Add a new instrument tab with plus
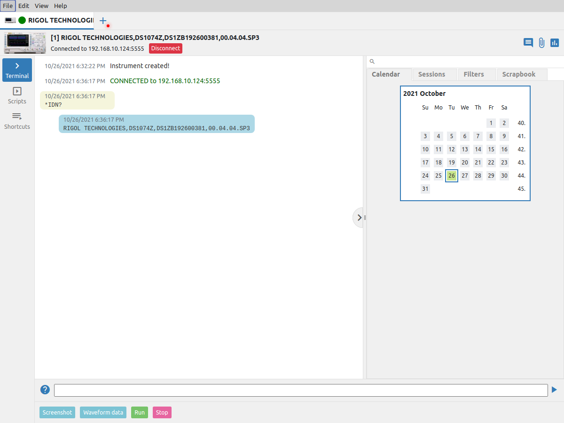This screenshot has width=564, height=423. [x=103, y=21]
